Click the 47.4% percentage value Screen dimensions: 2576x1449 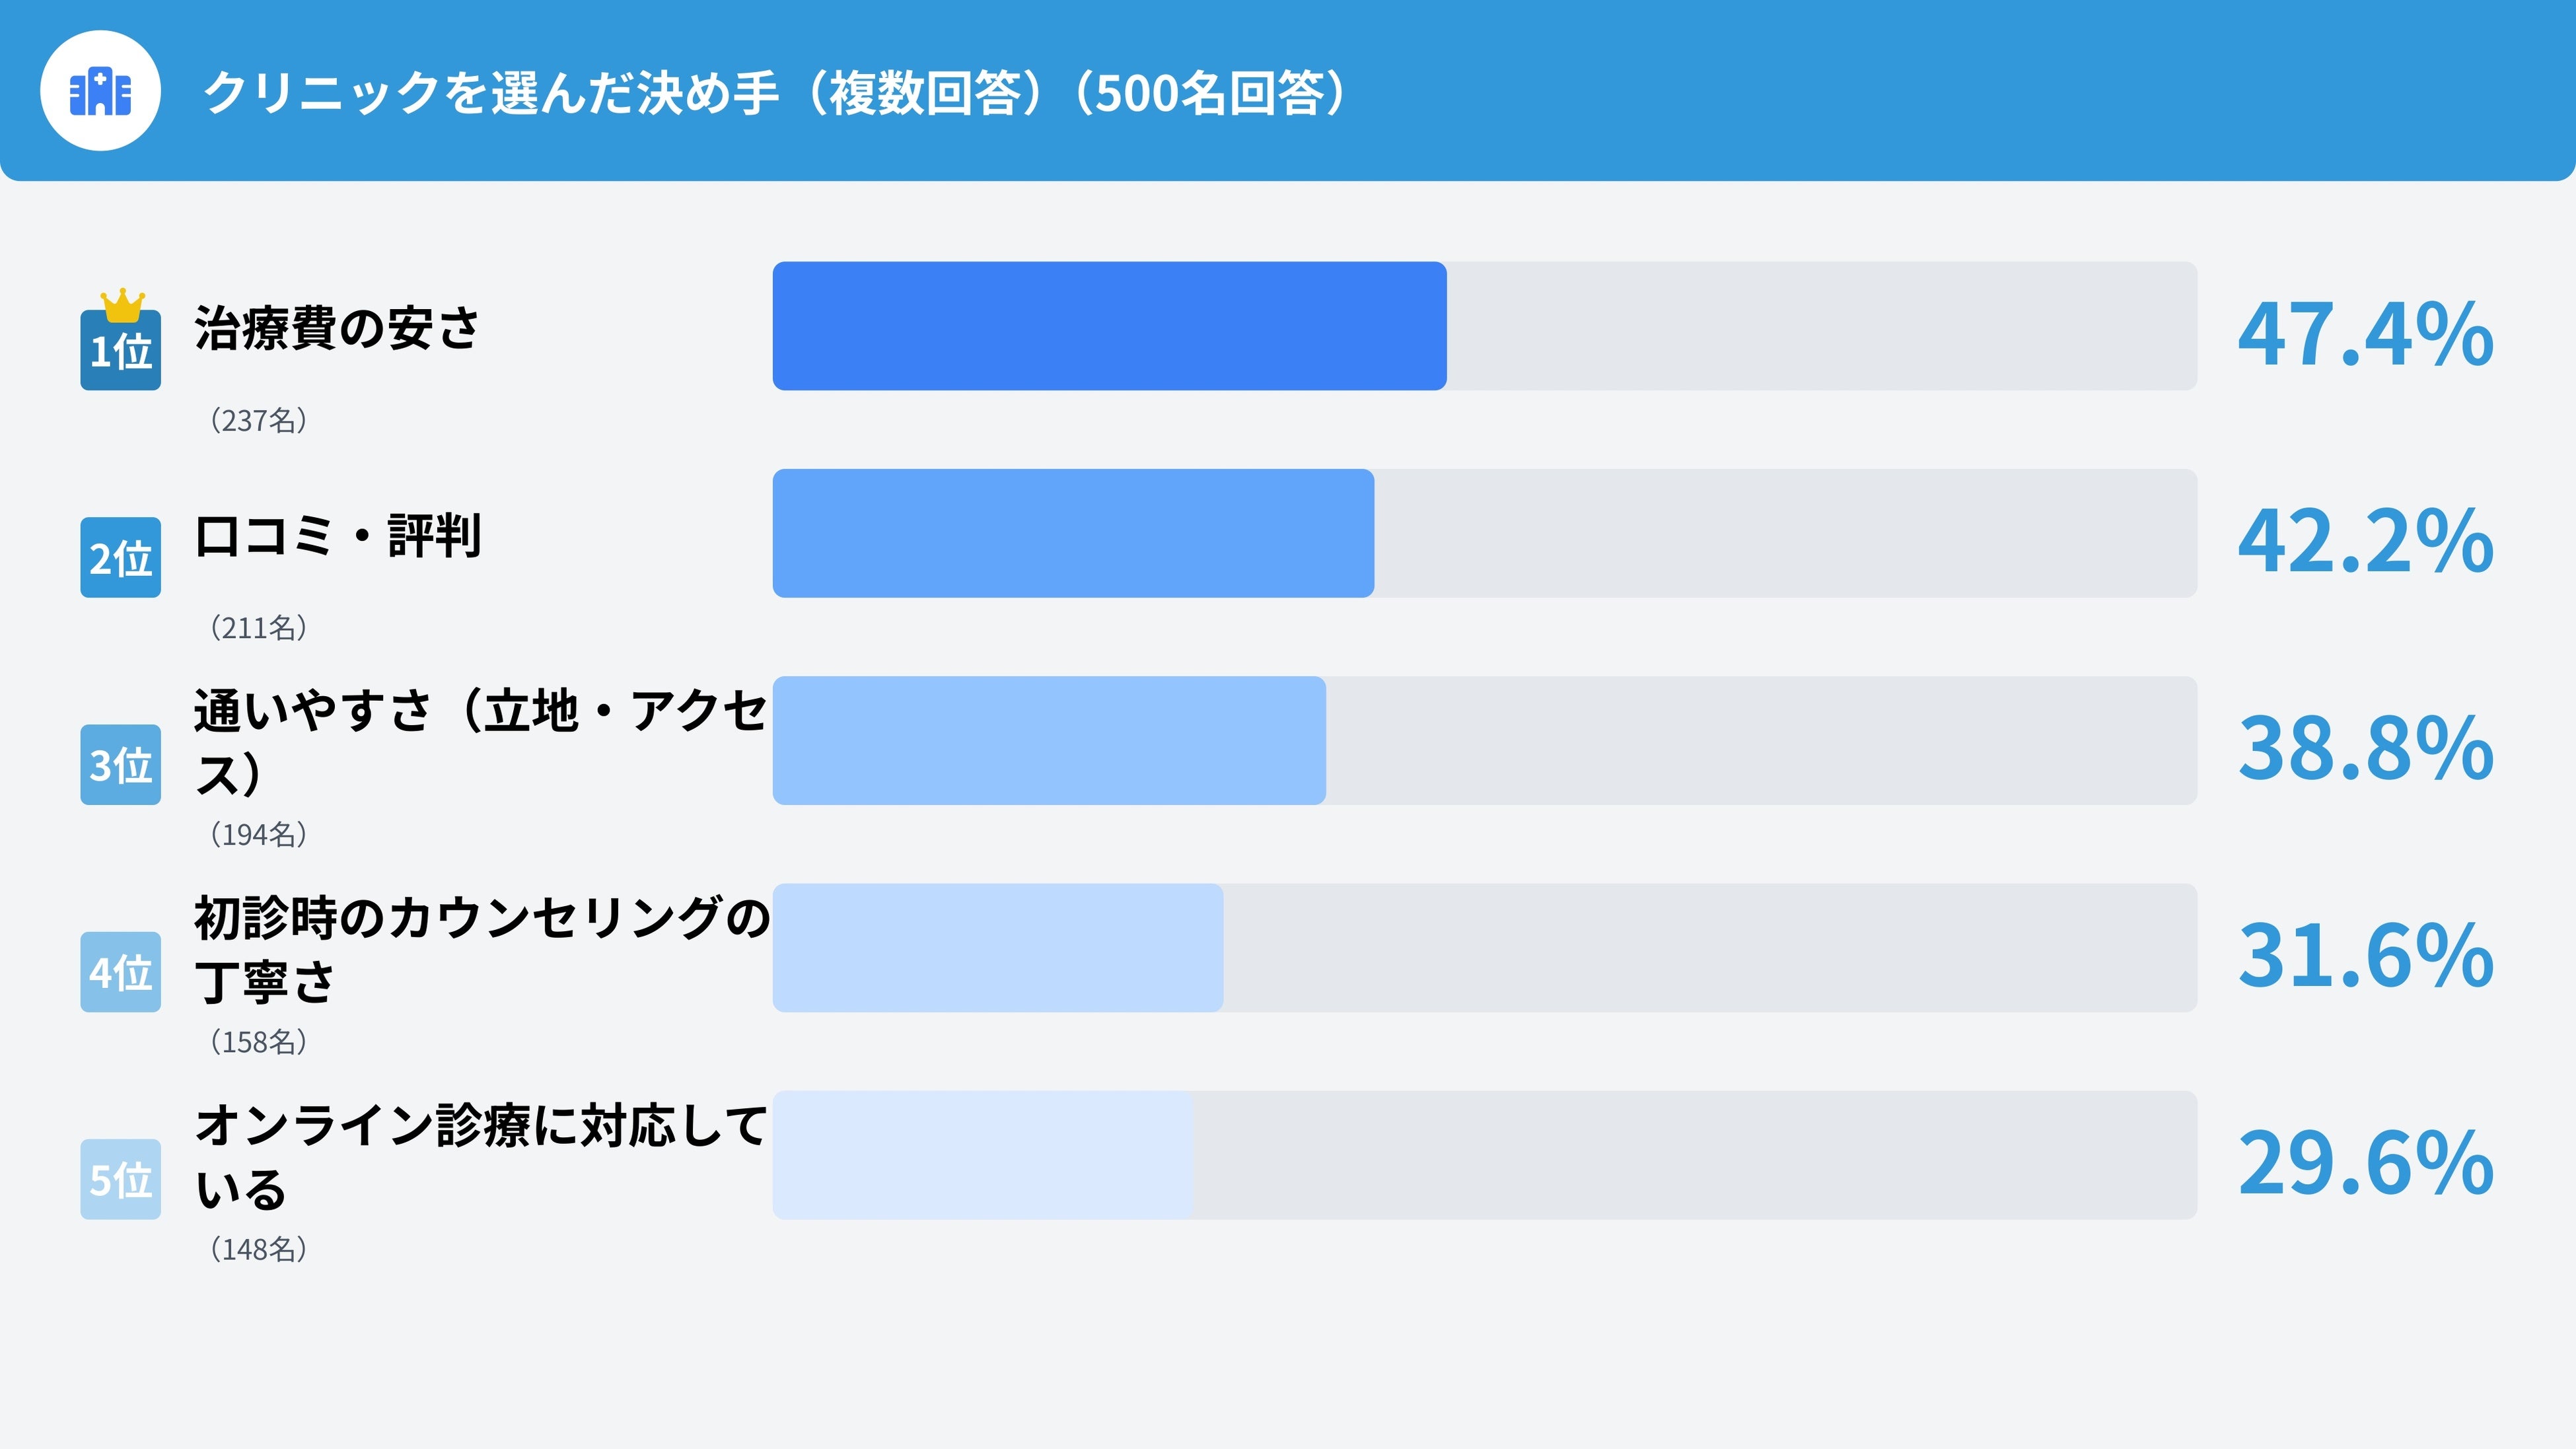coord(2365,334)
